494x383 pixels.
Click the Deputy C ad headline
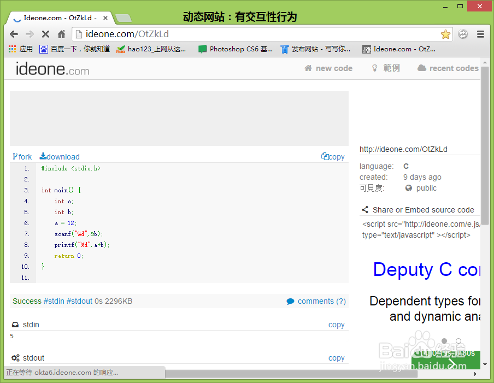427,270
